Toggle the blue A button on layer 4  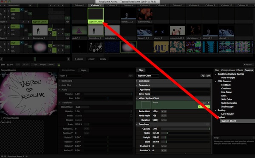coord(22,10)
